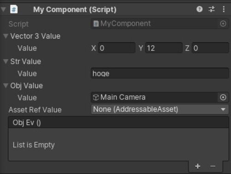Click the Z field of Vector 3 Value

210,48
